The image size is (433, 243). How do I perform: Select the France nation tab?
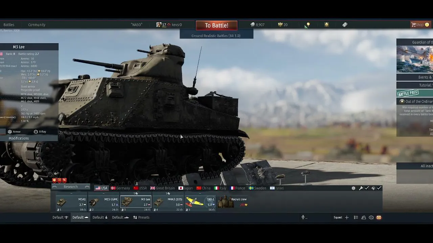[237, 188]
